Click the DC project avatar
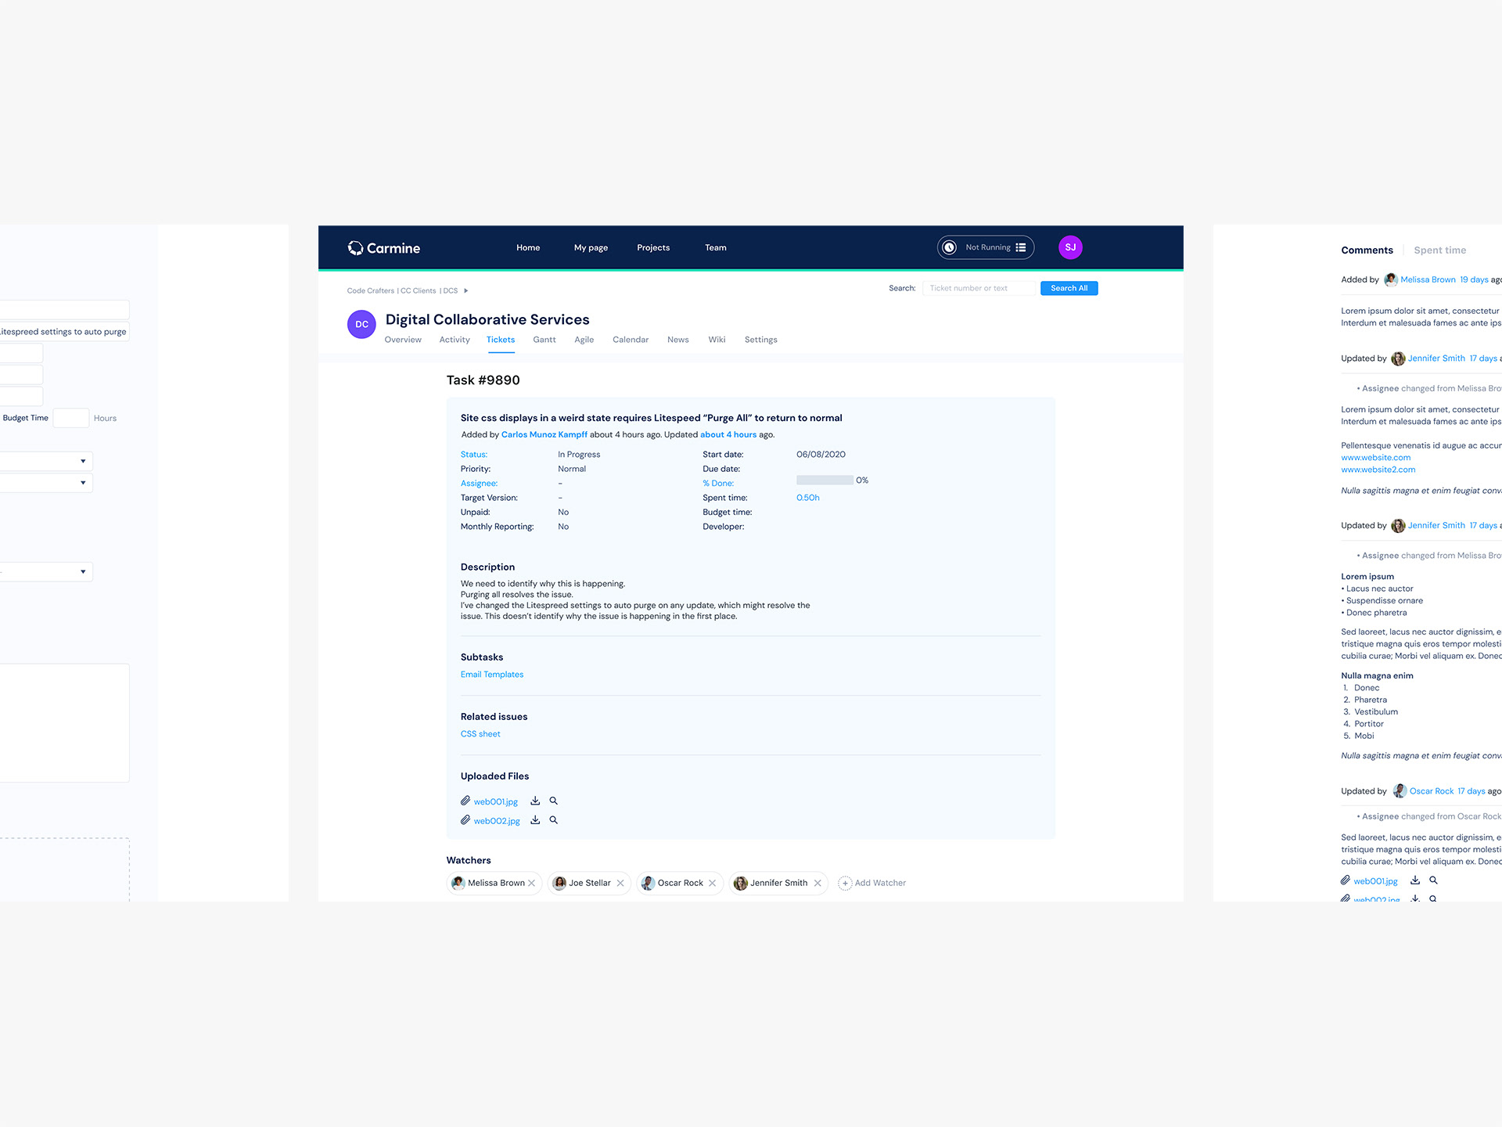1502x1127 pixels. pyautogui.click(x=361, y=324)
